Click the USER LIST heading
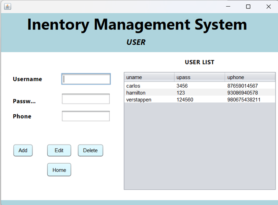Viewport: 278px width, 205px height. point(200,62)
